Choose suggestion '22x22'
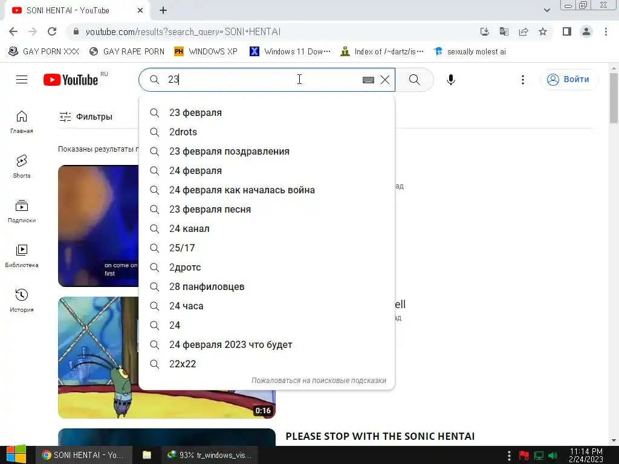 point(267,364)
